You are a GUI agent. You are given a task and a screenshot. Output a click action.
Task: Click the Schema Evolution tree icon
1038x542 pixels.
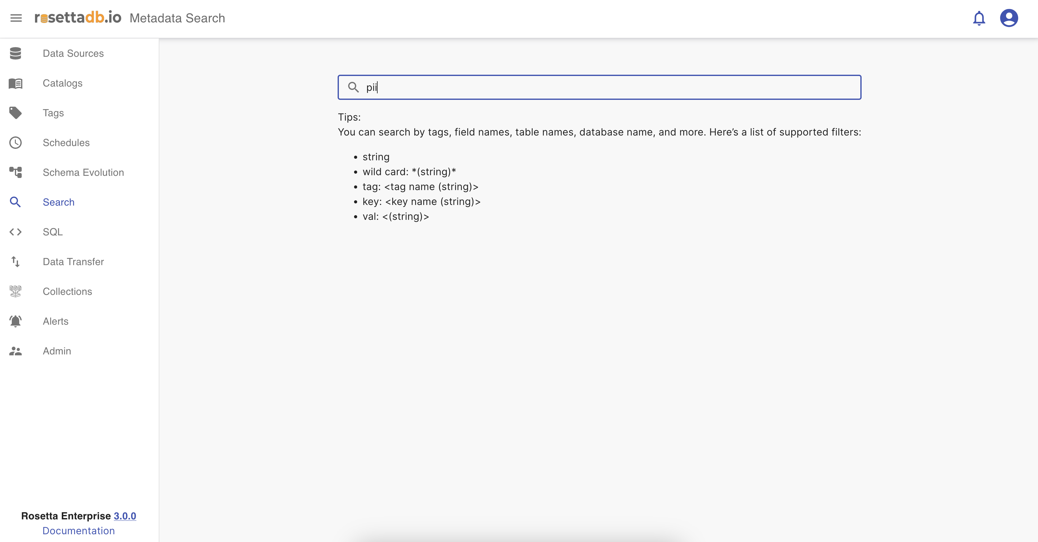point(15,172)
